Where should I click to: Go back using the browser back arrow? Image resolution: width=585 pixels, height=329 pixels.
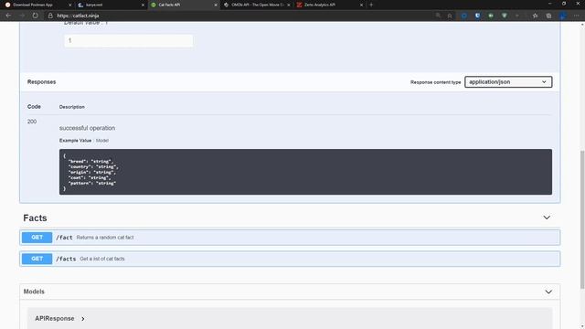(x=8, y=16)
